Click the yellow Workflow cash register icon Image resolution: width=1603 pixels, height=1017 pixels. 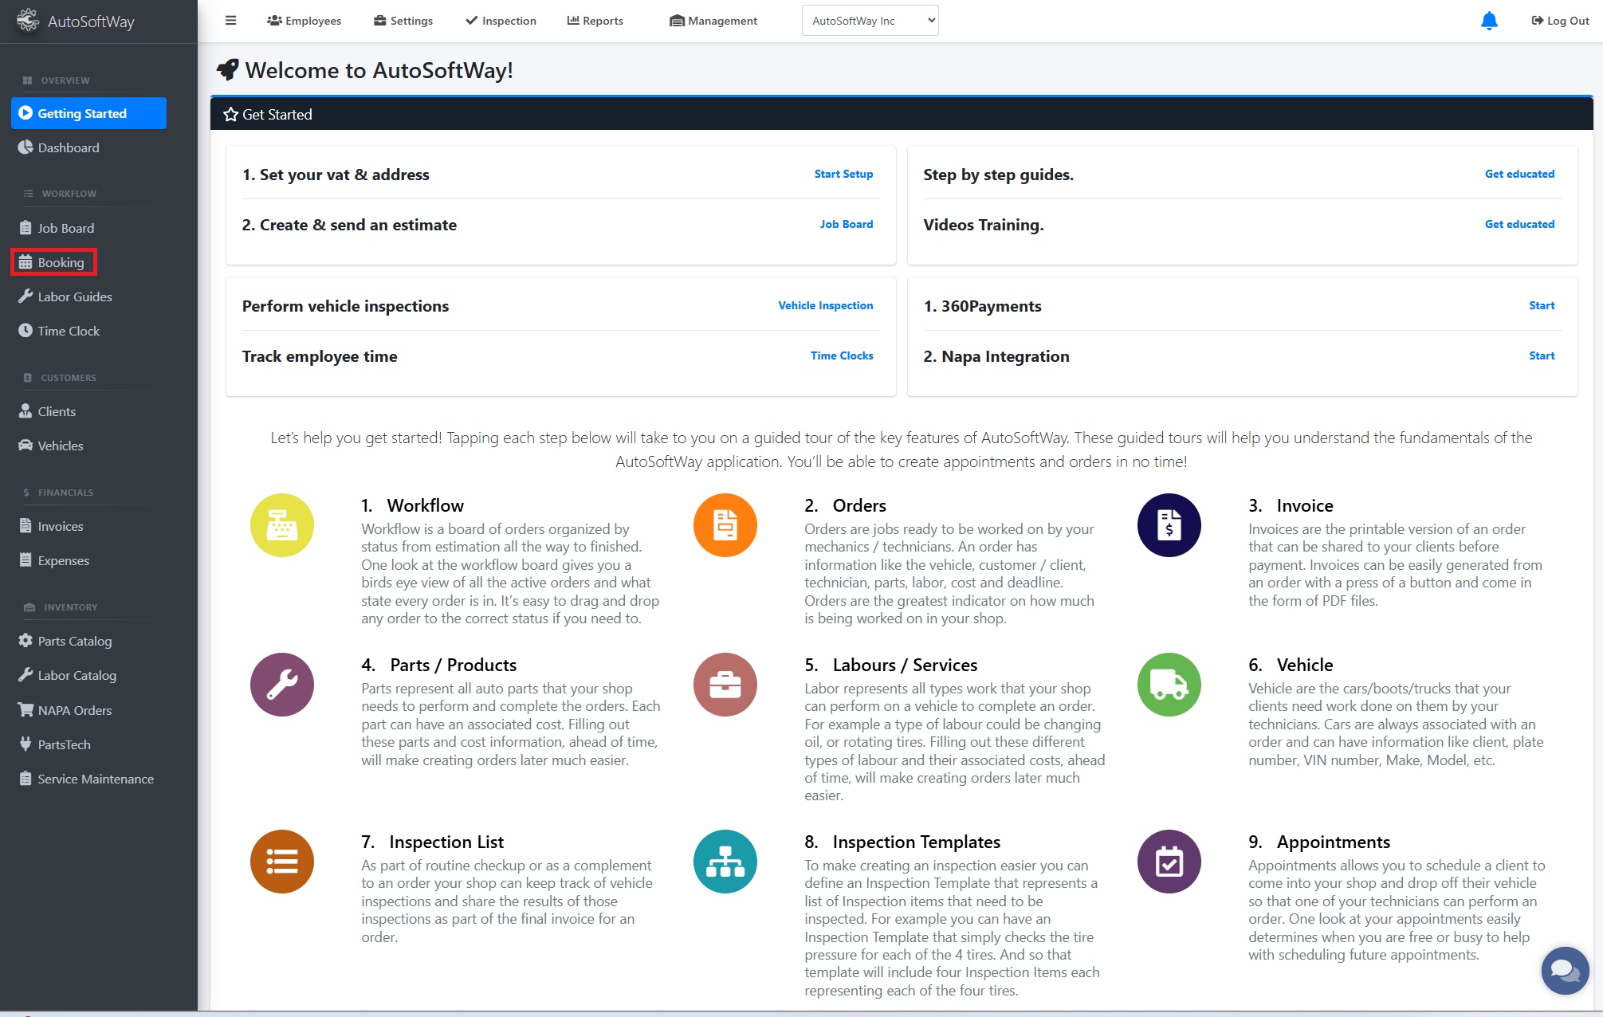tap(282, 525)
